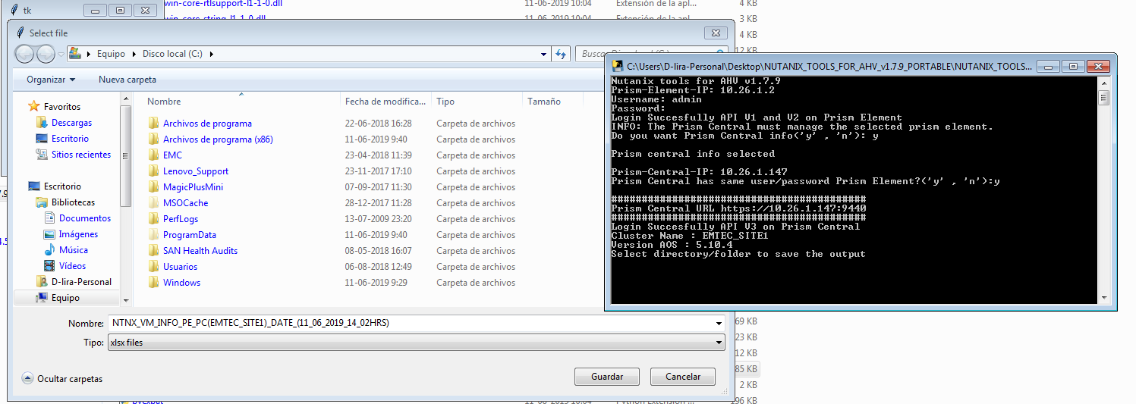
Task: Select the Archivos de programa (x86) folder
Action: [x=218, y=139]
